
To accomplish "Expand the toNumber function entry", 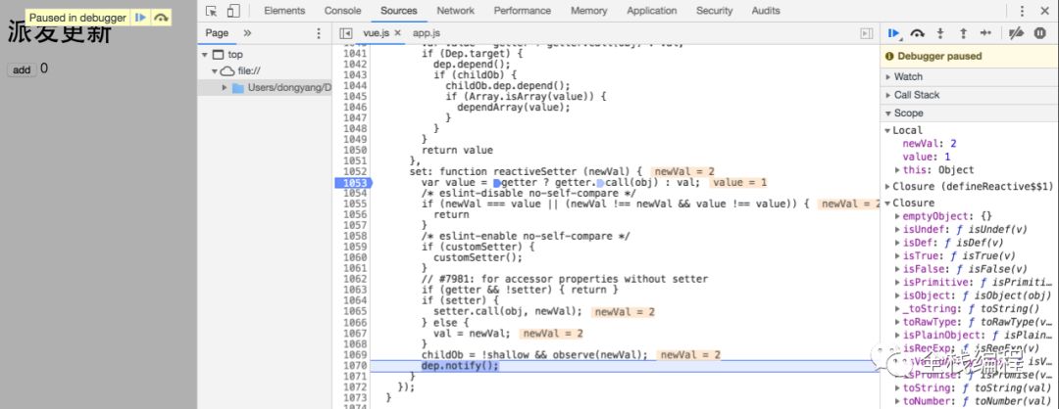I will [897, 401].
